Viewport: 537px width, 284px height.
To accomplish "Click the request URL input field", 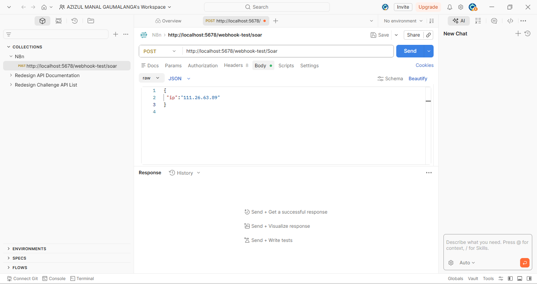I will (288, 51).
